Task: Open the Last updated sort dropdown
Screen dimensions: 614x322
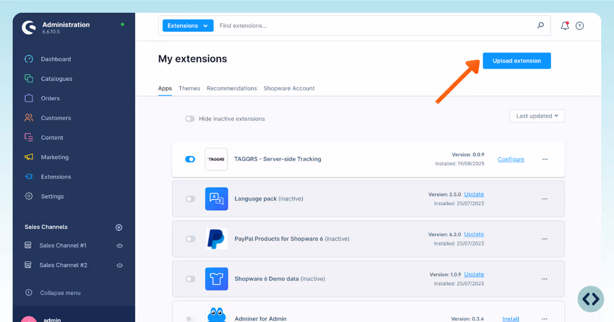Action: click(537, 116)
